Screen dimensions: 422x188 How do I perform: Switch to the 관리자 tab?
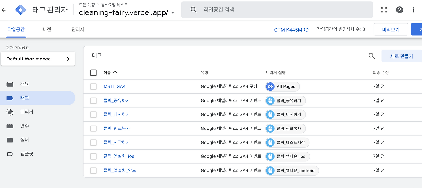point(78,29)
